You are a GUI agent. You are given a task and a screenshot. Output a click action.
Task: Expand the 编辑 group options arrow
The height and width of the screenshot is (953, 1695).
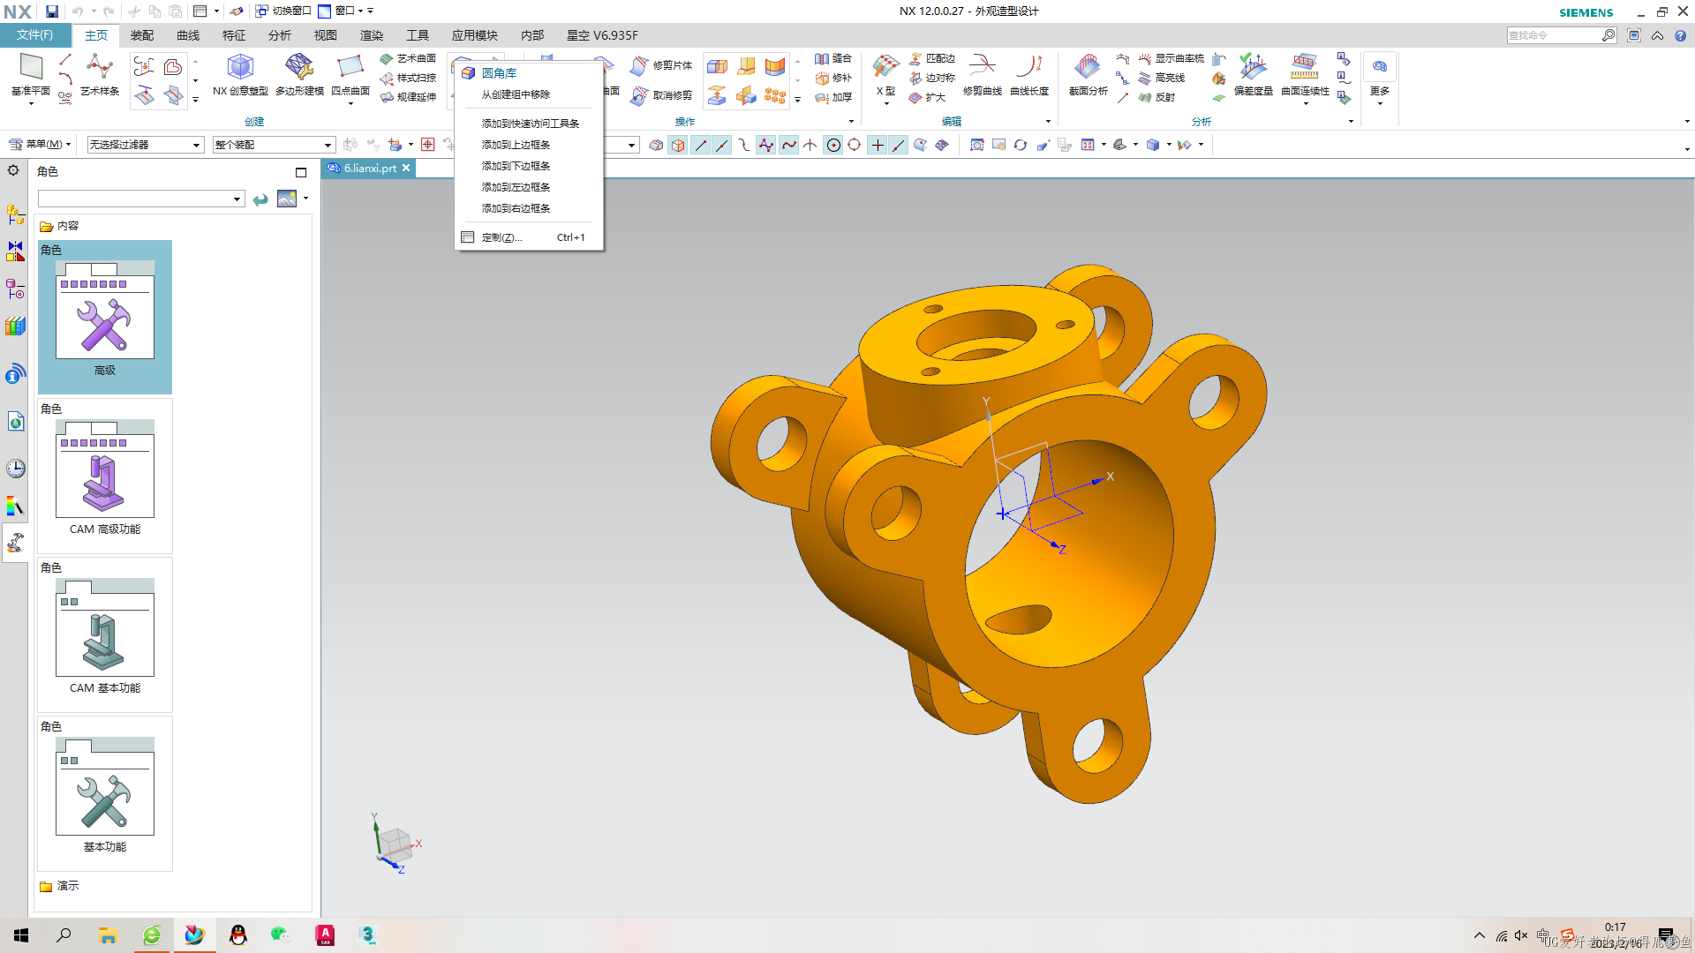click(x=1048, y=122)
